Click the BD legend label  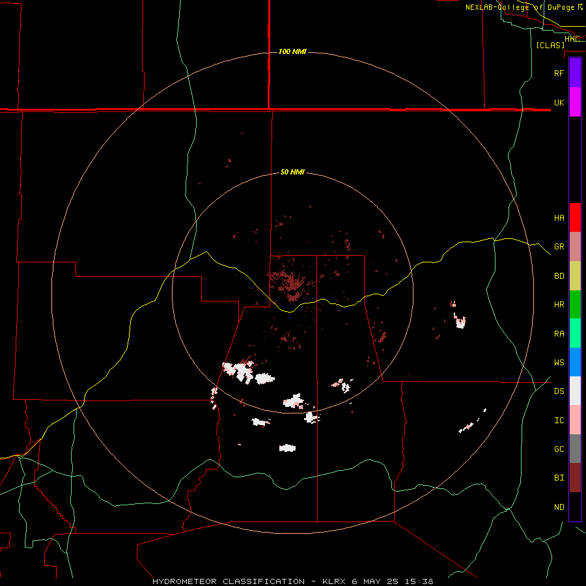click(x=559, y=276)
